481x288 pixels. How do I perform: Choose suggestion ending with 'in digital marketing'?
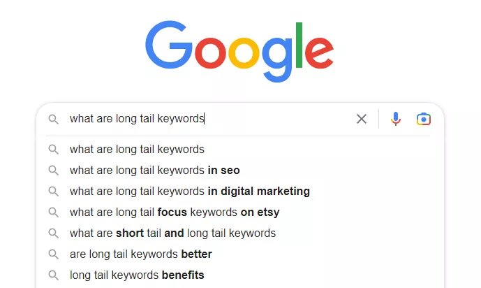tap(240, 192)
